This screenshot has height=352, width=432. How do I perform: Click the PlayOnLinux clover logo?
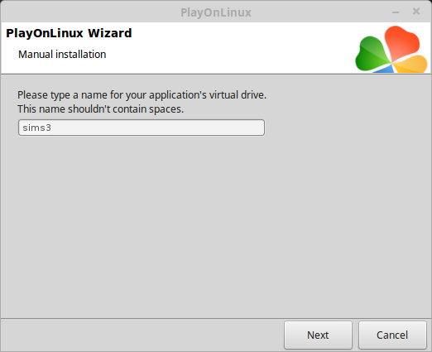(x=391, y=50)
